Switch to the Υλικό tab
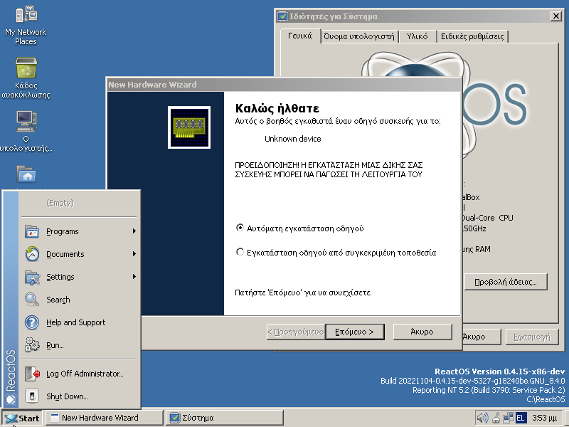The height and width of the screenshot is (427, 569). click(418, 36)
